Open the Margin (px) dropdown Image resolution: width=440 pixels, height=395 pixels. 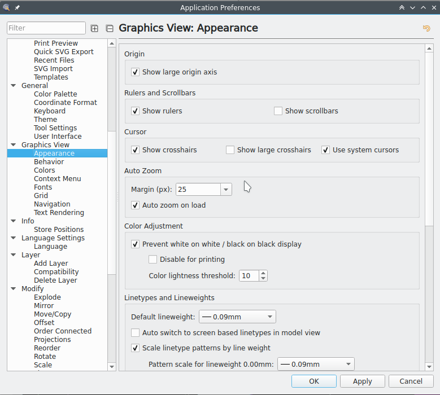point(226,190)
